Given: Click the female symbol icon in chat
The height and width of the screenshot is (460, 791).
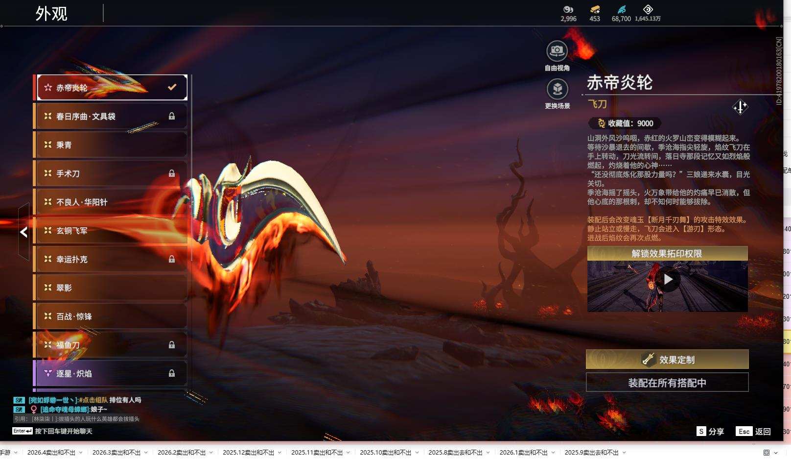Looking at the screenshot, I should [x=33, y=410].
